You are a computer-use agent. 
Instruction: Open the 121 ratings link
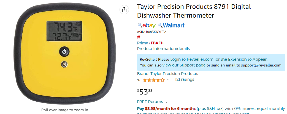tap(185, 79)
